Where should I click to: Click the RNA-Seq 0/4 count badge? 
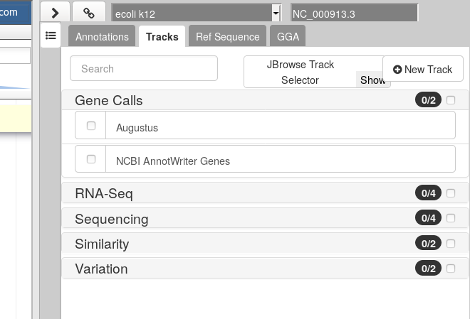point(428,193)
